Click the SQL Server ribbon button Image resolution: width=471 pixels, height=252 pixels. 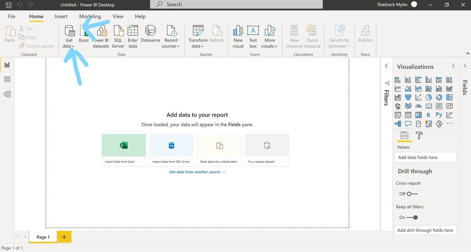(118, 37)
